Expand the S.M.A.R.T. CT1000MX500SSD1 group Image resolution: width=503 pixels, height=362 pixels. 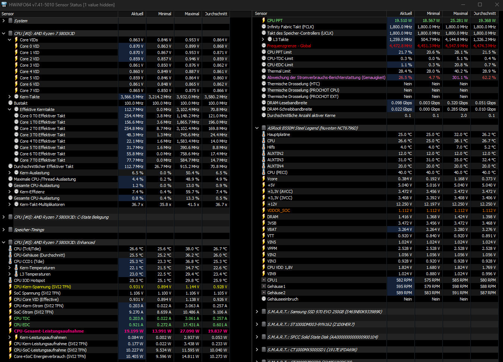click(257, 350)
